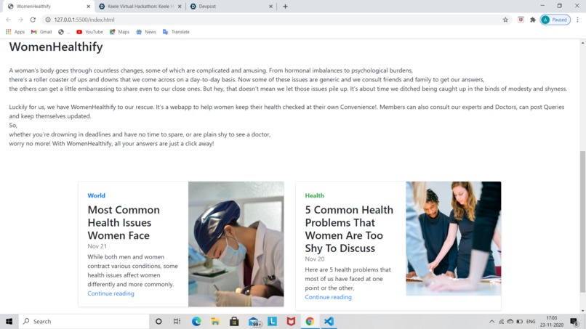Viewport: 586px width, 329px height.
Task: Open the Translate bookmark
Action: click(x=176, y=32)
